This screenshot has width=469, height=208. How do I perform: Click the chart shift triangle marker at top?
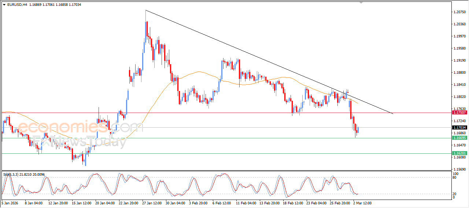pyautogui.click(x=362, y=3)
